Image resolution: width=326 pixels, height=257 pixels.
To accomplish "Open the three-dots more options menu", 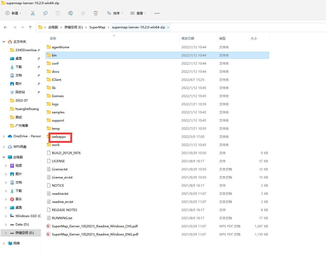I will coord(157,13).
